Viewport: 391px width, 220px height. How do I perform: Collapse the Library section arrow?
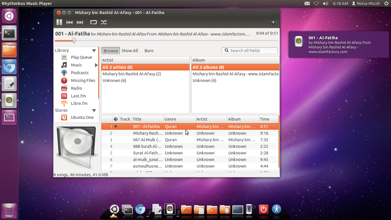point(94,50)
